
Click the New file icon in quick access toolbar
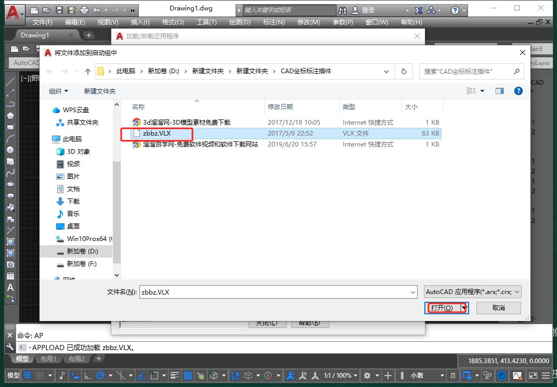tap(34, 10)
